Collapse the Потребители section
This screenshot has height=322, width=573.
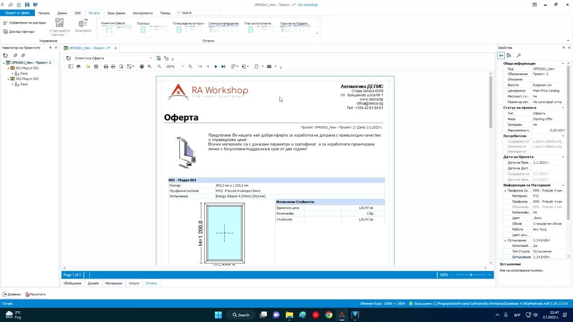(x=563, y=136)
